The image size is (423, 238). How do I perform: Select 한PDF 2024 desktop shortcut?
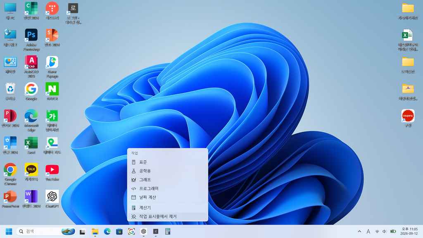click(10, 119)
